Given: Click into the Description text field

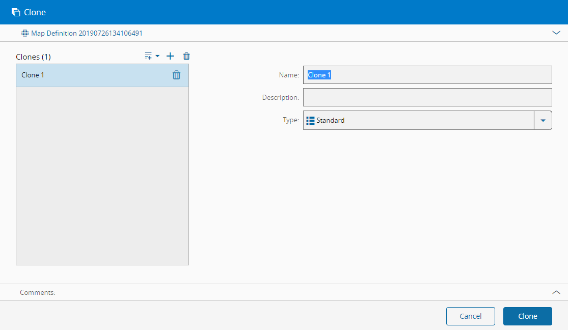Looking at the screenshot, I should tap(427, 97).
